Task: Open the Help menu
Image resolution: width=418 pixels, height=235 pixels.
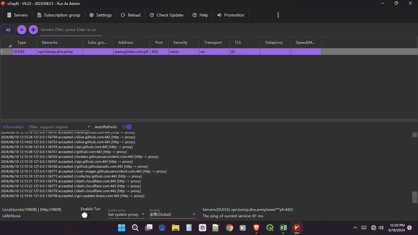Action: tap(200, 15)
